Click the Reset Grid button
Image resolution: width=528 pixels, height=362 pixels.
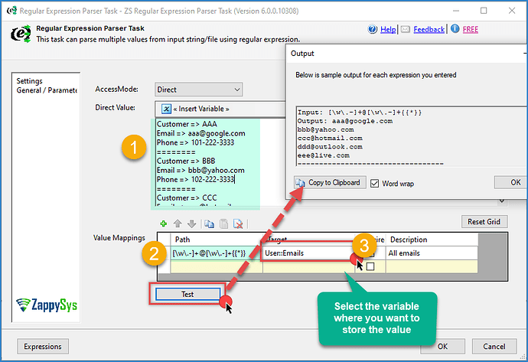pyautogui.click(x=484, y=222)
